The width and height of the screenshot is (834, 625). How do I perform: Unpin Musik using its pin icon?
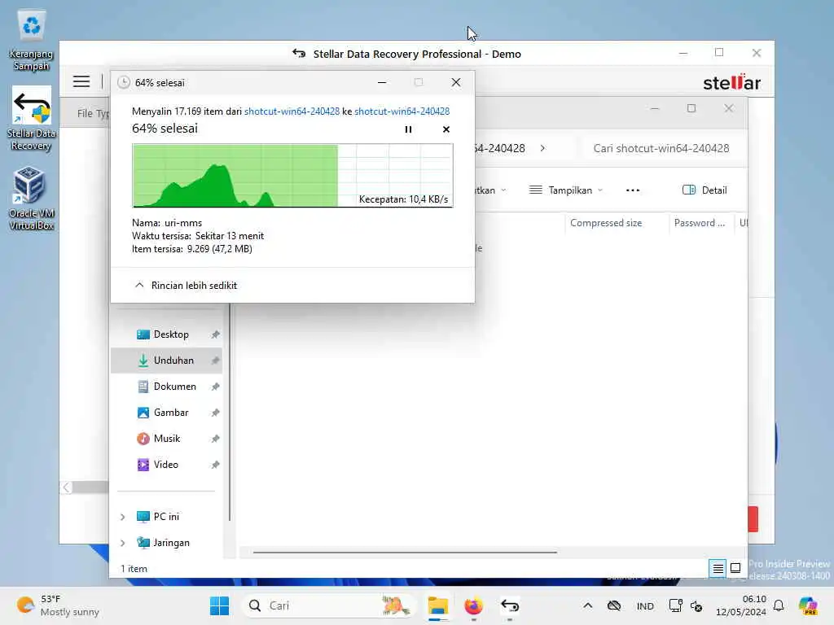tap(215, 439)
